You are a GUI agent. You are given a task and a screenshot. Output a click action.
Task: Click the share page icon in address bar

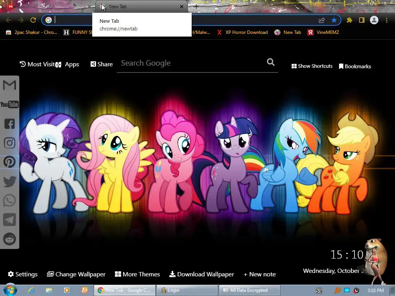(322, 20)
